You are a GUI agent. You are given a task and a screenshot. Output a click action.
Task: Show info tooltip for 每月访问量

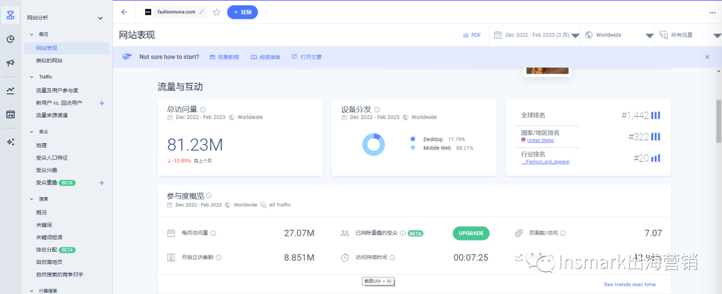213,233
